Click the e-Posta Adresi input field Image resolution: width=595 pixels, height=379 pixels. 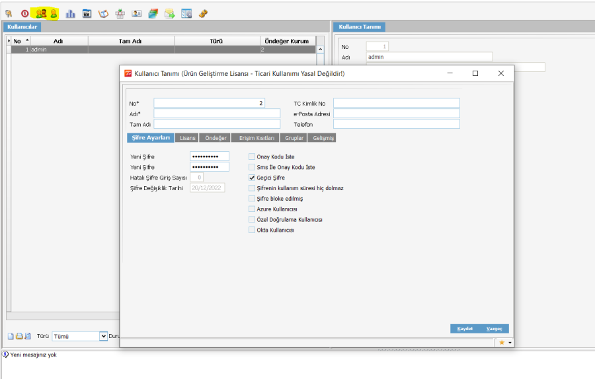396,114
